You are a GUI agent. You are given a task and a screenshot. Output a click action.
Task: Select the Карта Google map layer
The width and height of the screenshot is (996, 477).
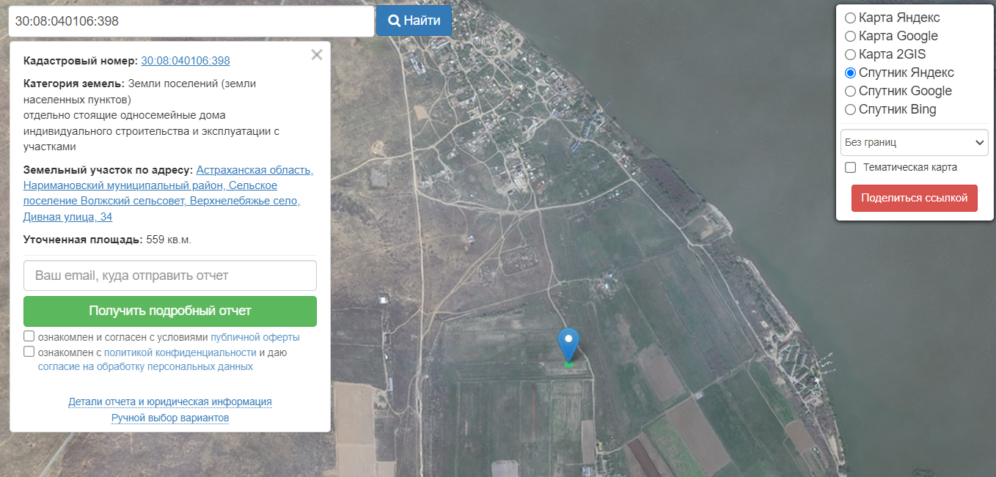(850, 36)
